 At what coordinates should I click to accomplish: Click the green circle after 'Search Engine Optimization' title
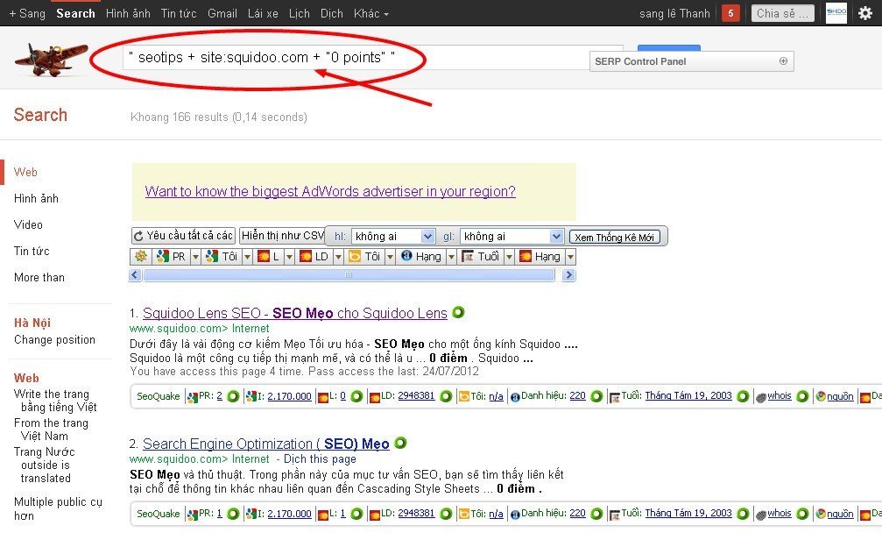pos(400,443)
